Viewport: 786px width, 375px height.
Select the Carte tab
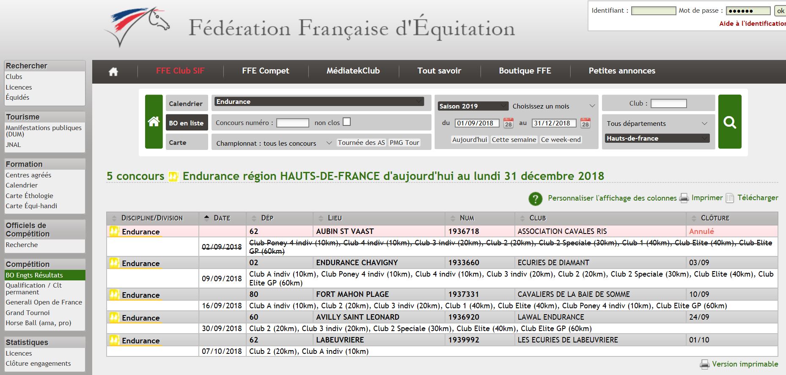coord(187,142)
